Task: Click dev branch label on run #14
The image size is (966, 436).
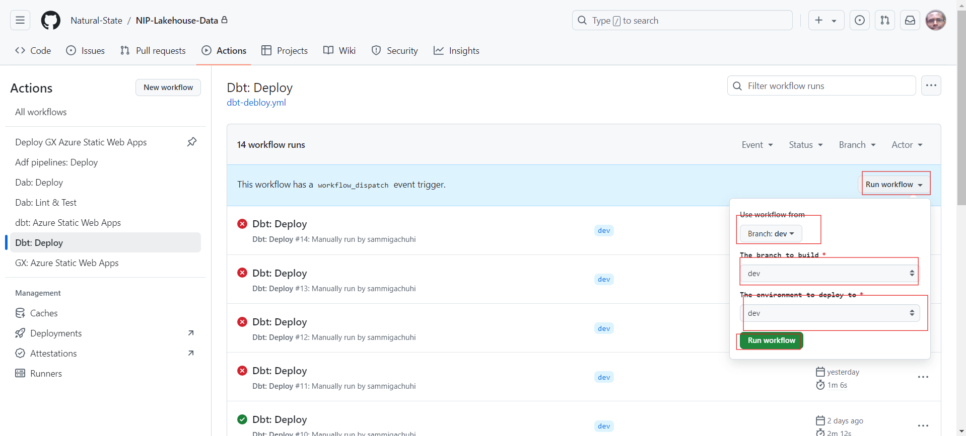Action: 604,230
